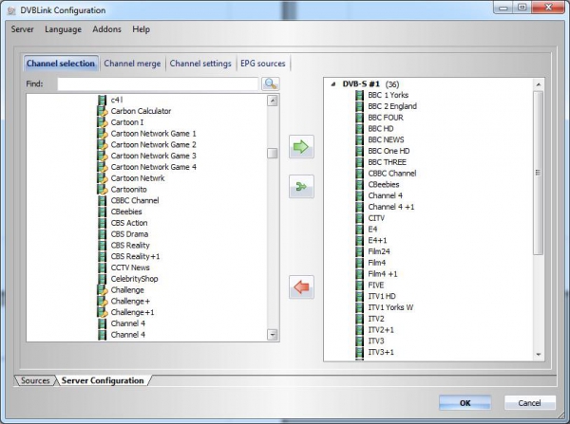
Task: Click the key icon beside Cartoonito
Action: [x=103, y=190]
